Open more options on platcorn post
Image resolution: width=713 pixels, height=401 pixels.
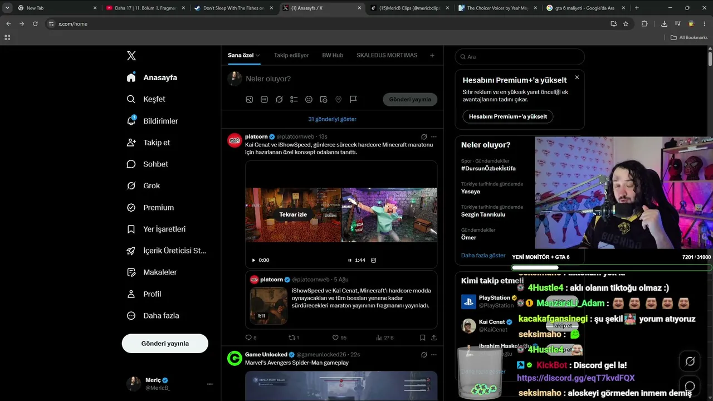point(434,136)
